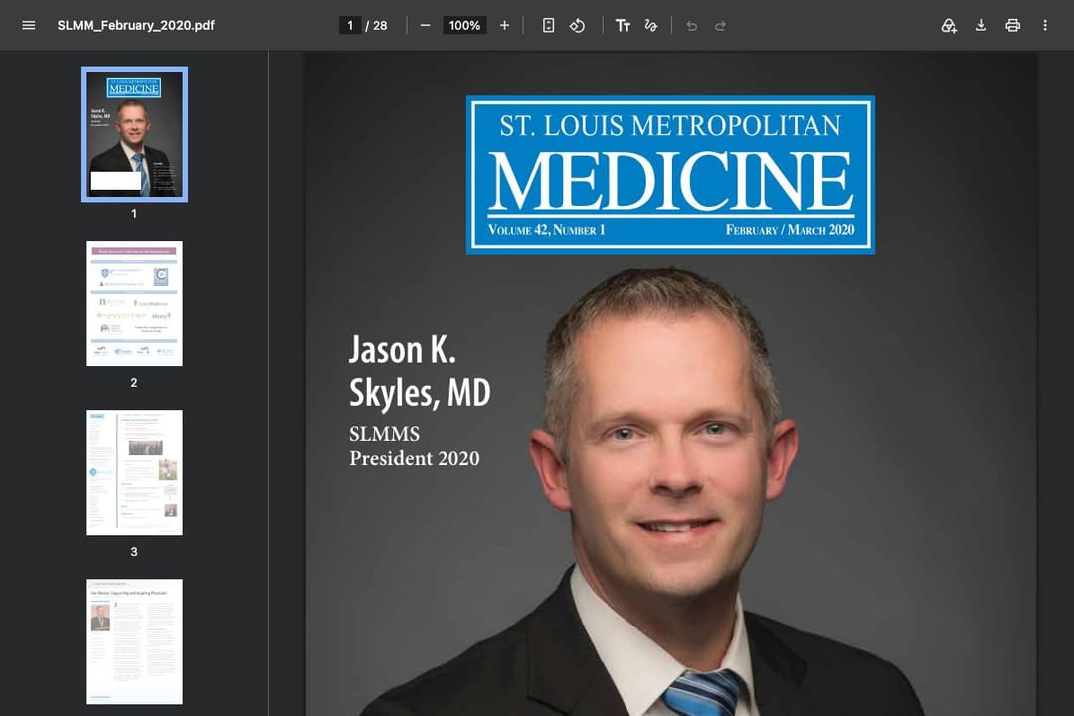Click the zoom in plus button
The image size is (1074, 716).
pyautogui.click(x=505, y=25)
